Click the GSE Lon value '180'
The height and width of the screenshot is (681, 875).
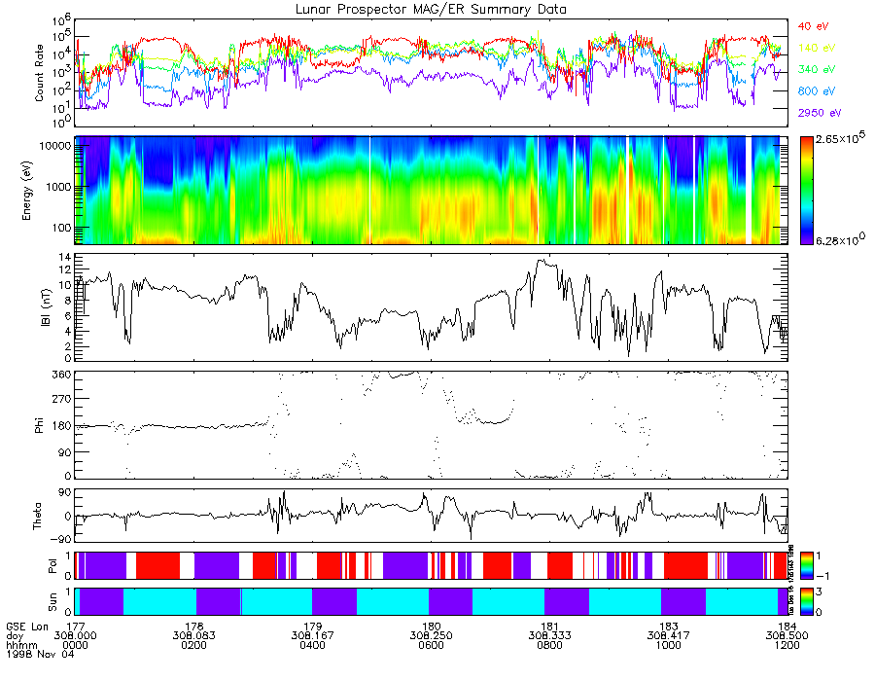[431, 627]
